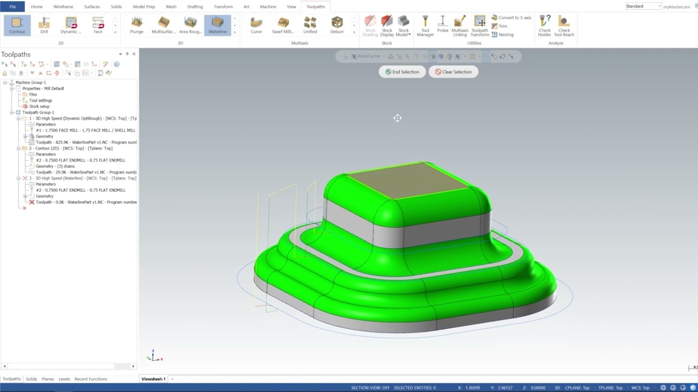Viewport: 698px width, 392px height.
Task: Move insert arrow up in Toolpaths manager
Action: pos(40,73)
